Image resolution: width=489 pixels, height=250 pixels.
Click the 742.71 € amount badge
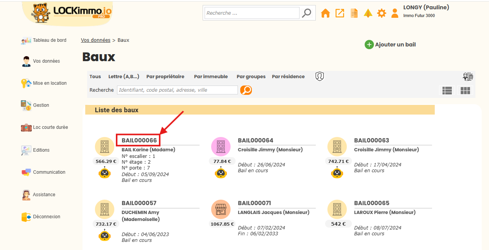[x=338, y=161]
